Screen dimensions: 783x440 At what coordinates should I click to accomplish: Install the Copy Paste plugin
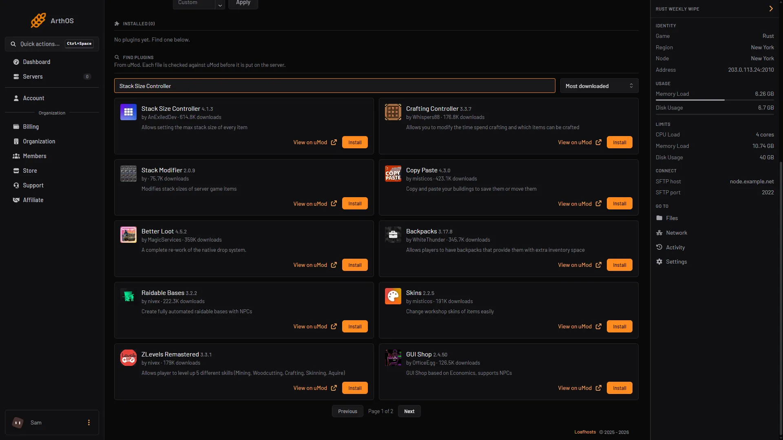coord(619,204)
